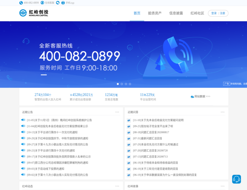247x190 pixels.
Task: Click chat icon next to 11-10 Q&A entry
Action: coord(129,120)
